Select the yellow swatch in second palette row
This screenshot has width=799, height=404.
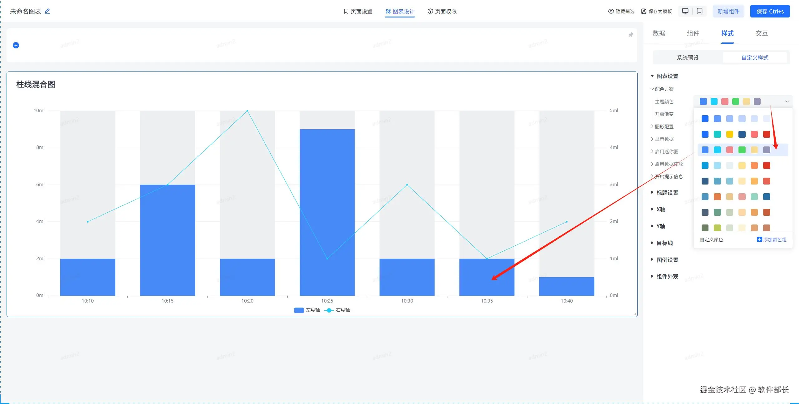coord(730,134)
